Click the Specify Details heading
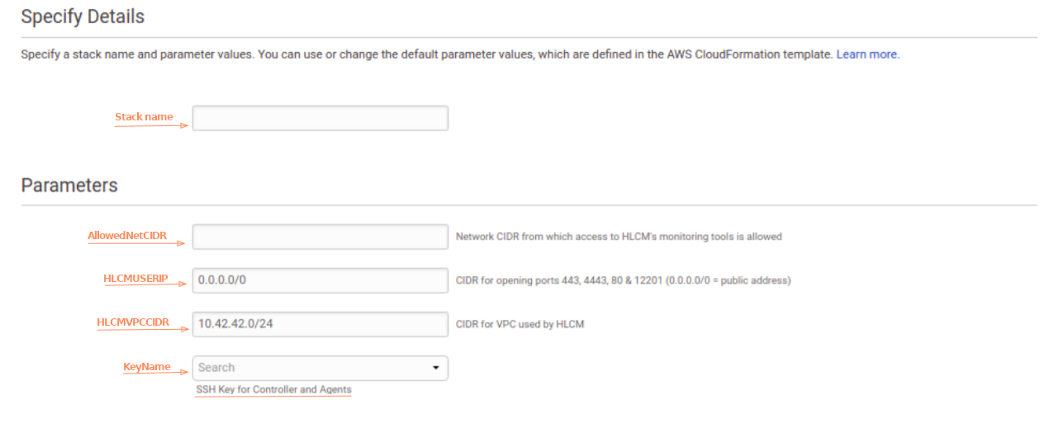The height and width of the screenshot is (423, 1044). point(83,16)
